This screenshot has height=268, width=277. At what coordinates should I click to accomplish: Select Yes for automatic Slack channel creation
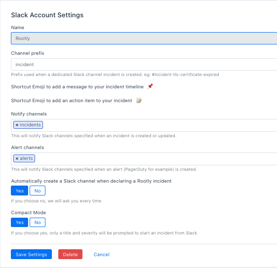(x=19, y=191)
